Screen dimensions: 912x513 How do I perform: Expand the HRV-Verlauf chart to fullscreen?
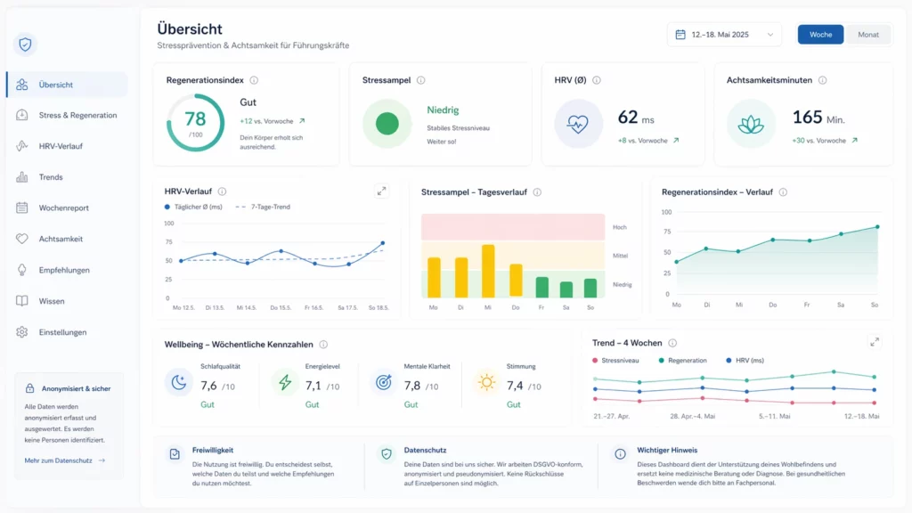(382, 191)
